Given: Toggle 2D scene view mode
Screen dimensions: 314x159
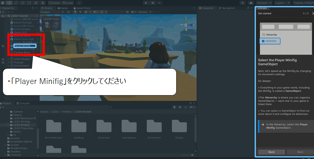Looking at the screenshot, I should (x=69, y=12).
